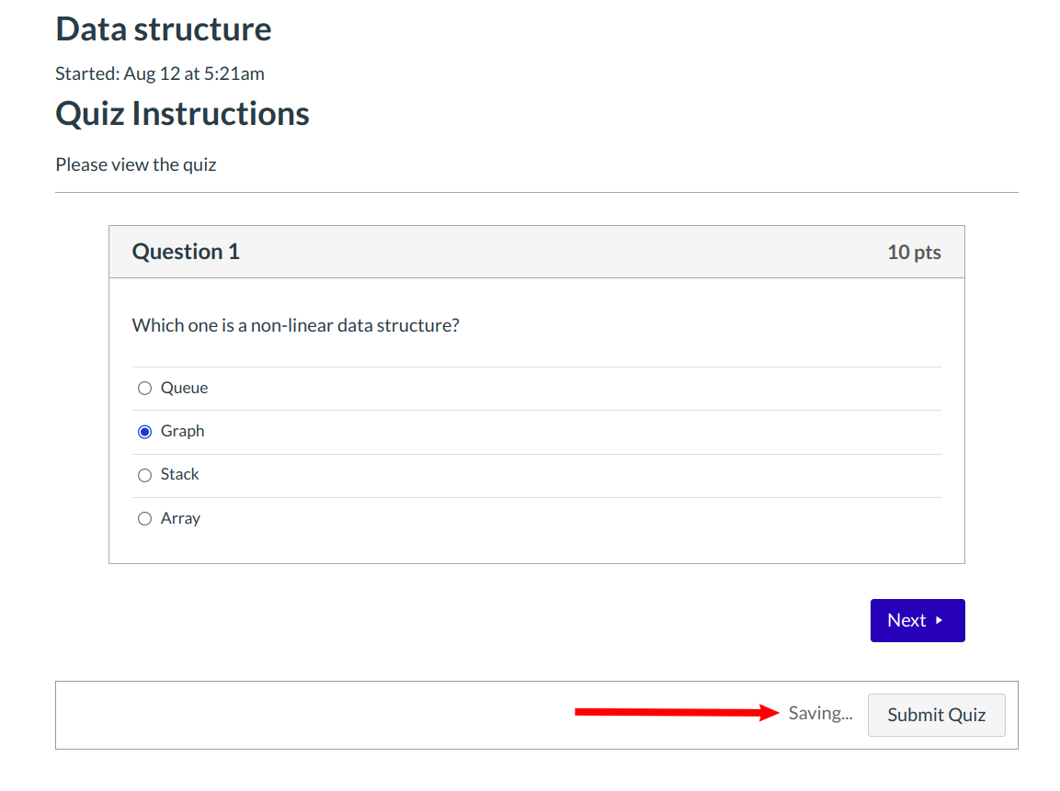Click the 10 pts score label

click(x=913, y=253)
